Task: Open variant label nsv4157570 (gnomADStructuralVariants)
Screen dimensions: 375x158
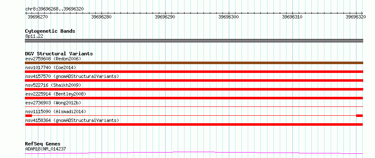Action: click(72, 76)
